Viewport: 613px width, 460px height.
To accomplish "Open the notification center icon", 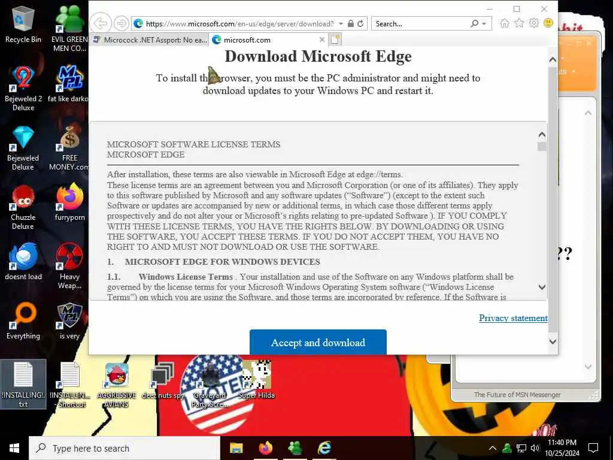I will click(x=593, y=448).
